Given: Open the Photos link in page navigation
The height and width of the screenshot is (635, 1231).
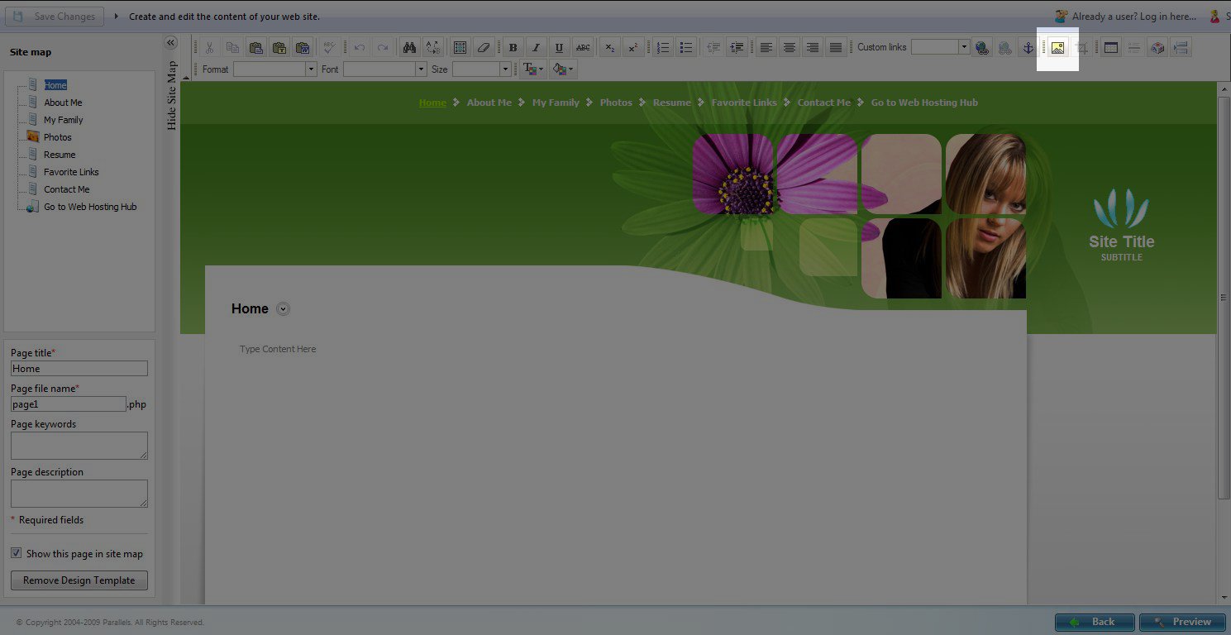Looking at the screenshot, I should click(x=616, y=103).
